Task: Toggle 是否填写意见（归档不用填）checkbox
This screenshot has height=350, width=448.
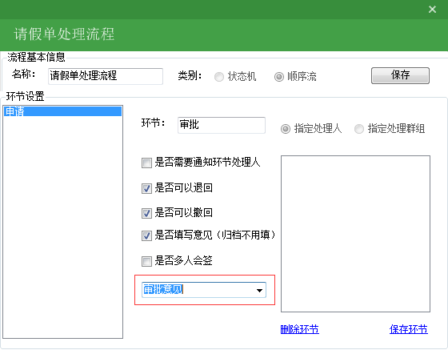Action: click(146, 236)
